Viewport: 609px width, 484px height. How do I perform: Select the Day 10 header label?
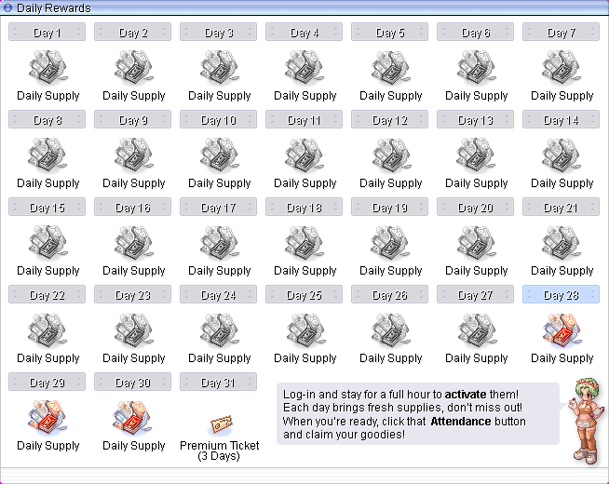[x=218, y=120]
